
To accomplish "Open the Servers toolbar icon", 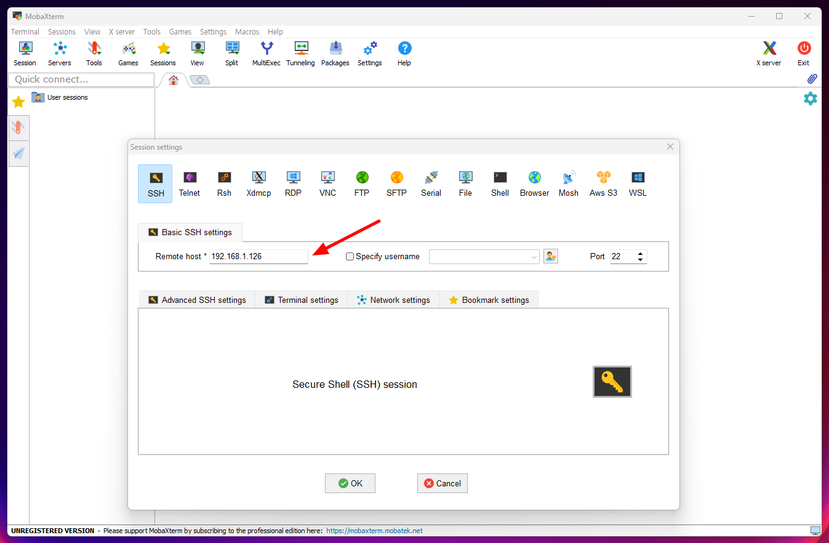I will (60, 54).
